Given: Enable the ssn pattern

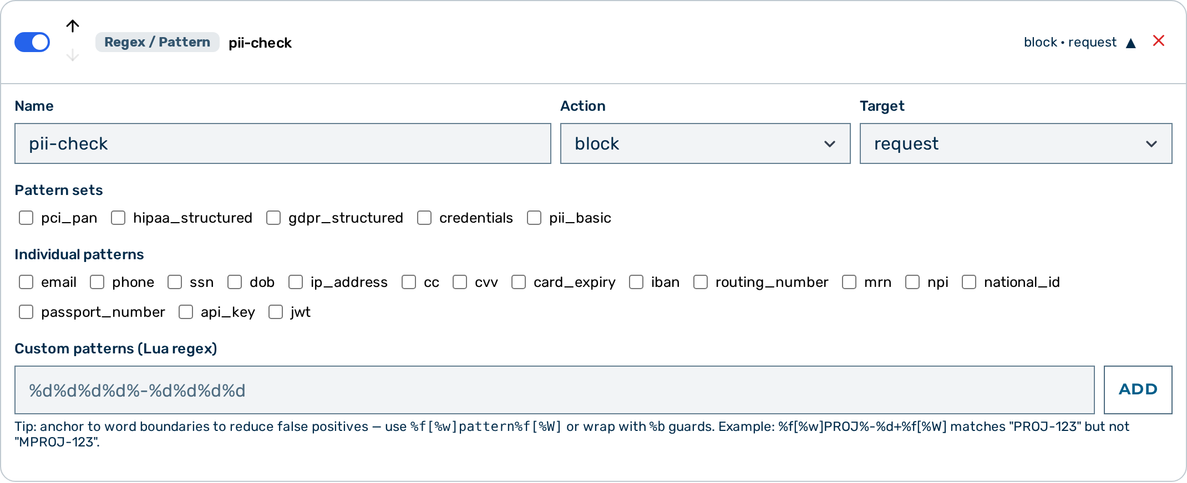Looking at the screenshot, I should 175,282.
